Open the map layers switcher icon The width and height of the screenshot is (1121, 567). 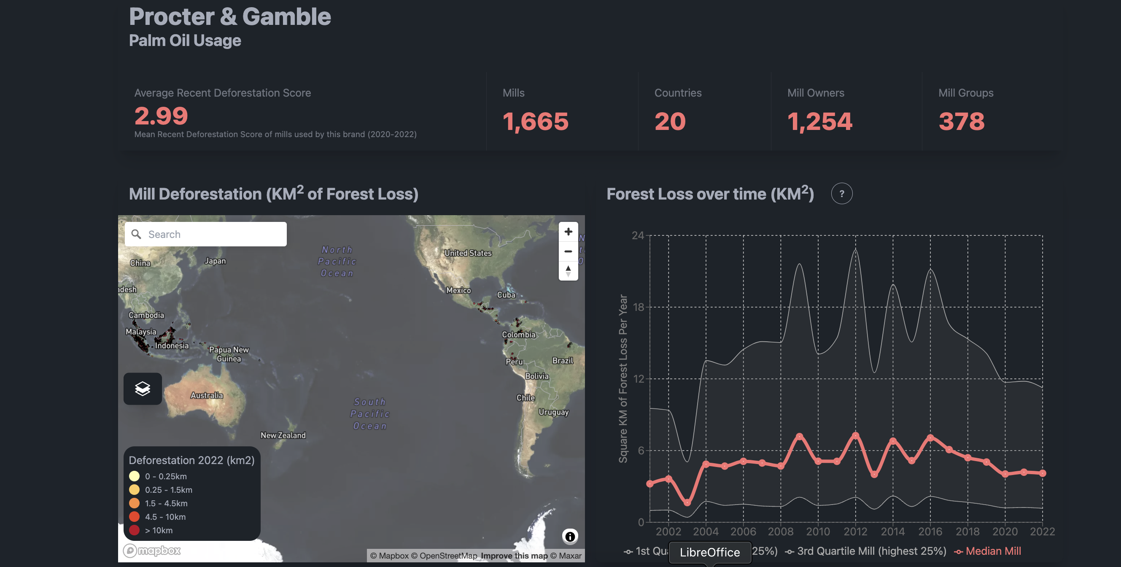142,389
